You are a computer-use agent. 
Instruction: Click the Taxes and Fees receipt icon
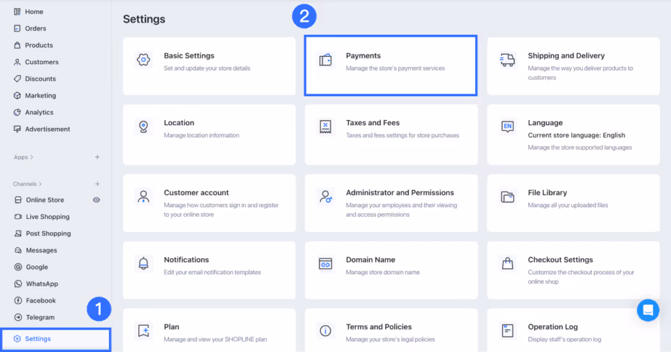pyautogui.click(x=325, y=127)
